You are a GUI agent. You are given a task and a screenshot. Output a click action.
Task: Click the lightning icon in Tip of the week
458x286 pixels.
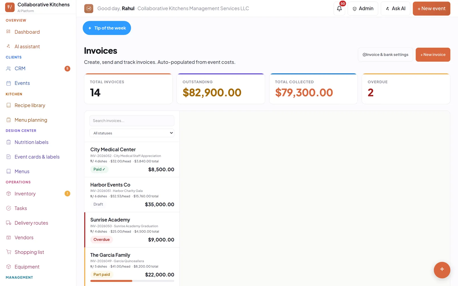tap(90, 28)
